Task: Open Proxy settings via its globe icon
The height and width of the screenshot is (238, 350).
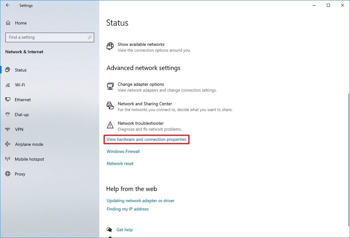Action: tap(8, 174)
